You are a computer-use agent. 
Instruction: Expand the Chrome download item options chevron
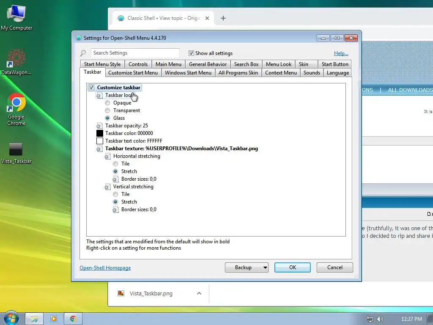pyautogui.click(x=199, y=293)
